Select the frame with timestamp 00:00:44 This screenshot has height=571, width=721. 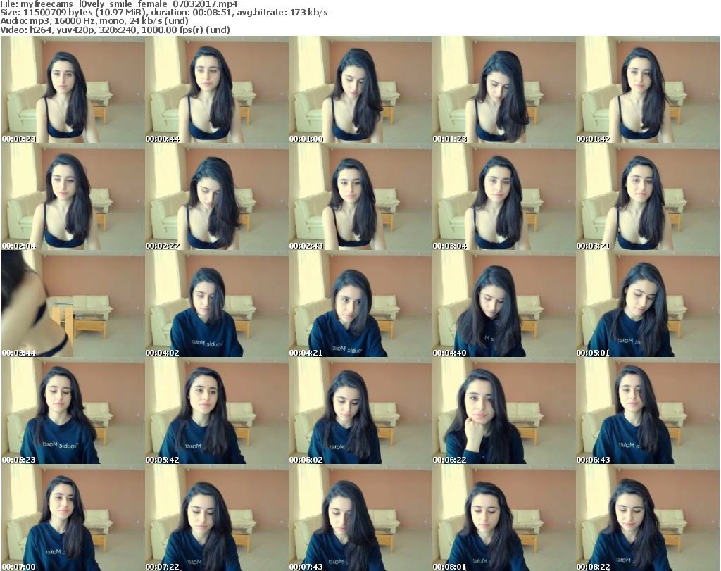click(217, 89)
